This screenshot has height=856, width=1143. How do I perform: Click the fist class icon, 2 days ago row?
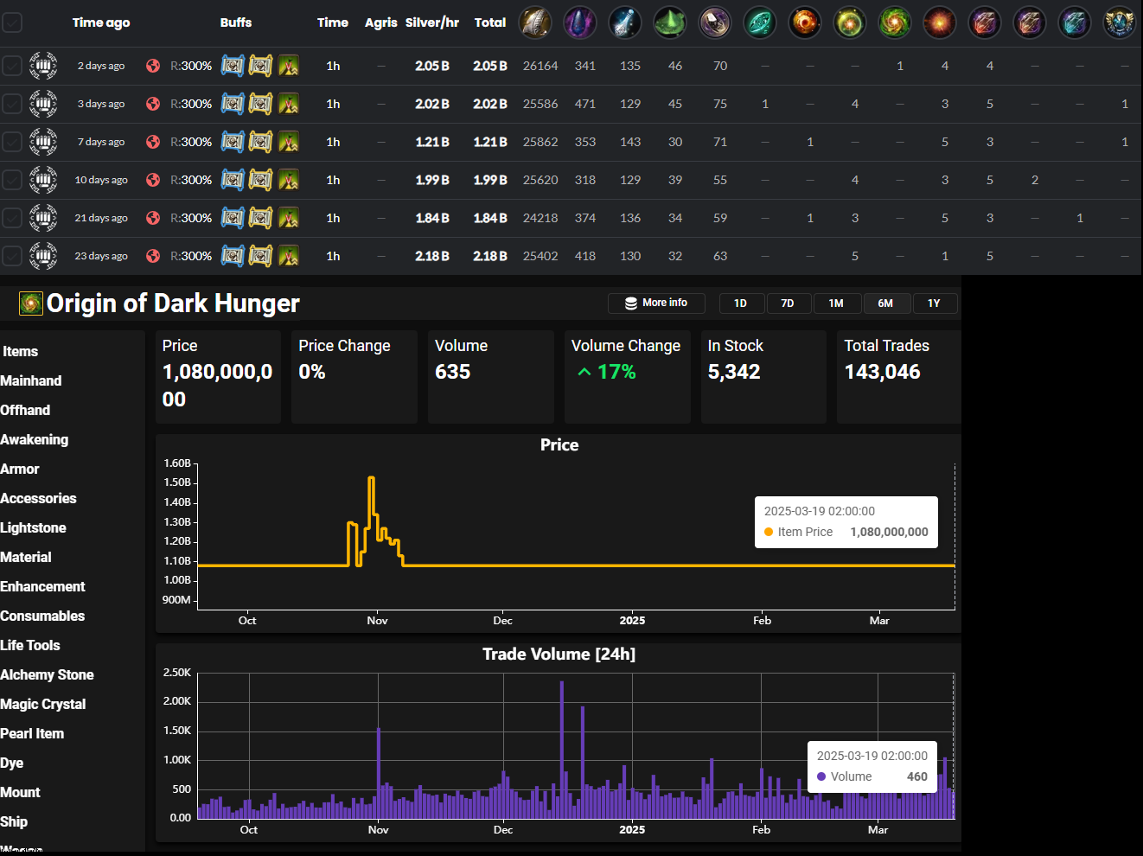click(x=43, y=66)
